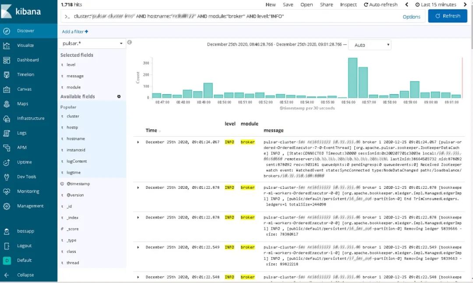This screenshot has width=473, height=283.
Task: Open Visualize via its chart icon
Action: (7, 46)
